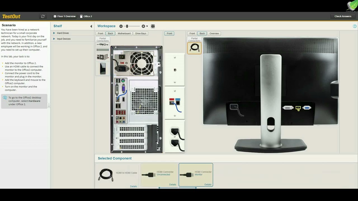Click the computer's blue VGA port
The height and width of the screenshot is (201, 358).
124,88
